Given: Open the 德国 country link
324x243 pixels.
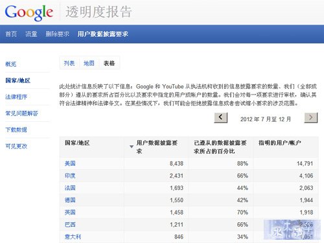Looking at the screenshot, I should tap(70, 200).
